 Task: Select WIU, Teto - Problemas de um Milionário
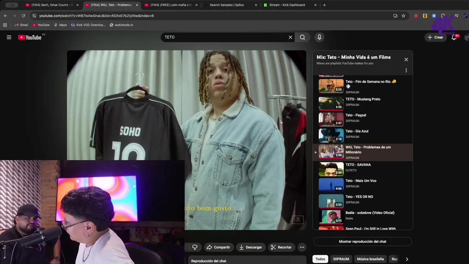click(363, 152)
